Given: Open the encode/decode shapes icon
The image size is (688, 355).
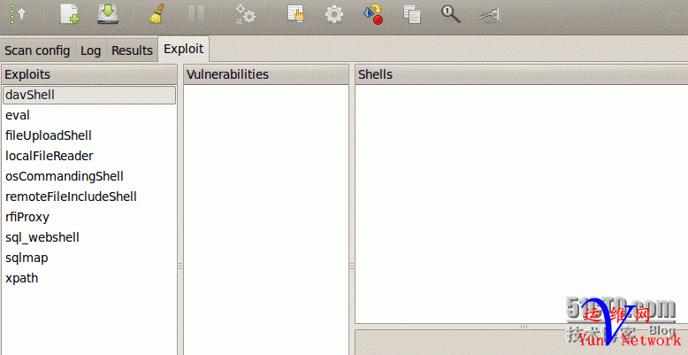Looking at the screenshot, I should (373, 14).
